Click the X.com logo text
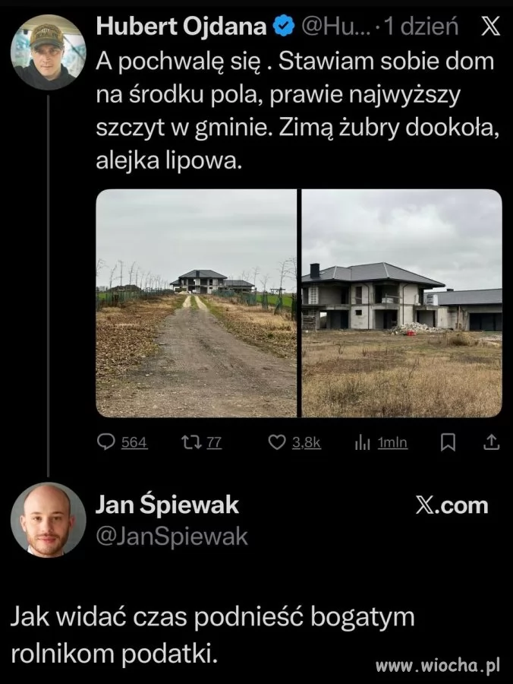Image resolution: width=513 pixels, height=684 pixels. (452, 505)
